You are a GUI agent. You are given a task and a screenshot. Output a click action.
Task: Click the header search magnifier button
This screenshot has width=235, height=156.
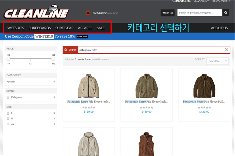tap(226, 13)
